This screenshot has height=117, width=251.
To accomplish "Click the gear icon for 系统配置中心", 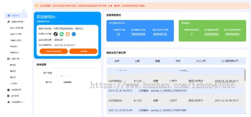I will click(9, 102).
